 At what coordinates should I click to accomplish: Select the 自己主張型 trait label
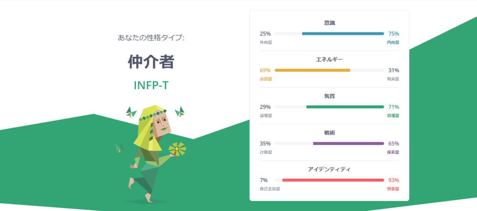pyautogui.click(x=270, y=189)
